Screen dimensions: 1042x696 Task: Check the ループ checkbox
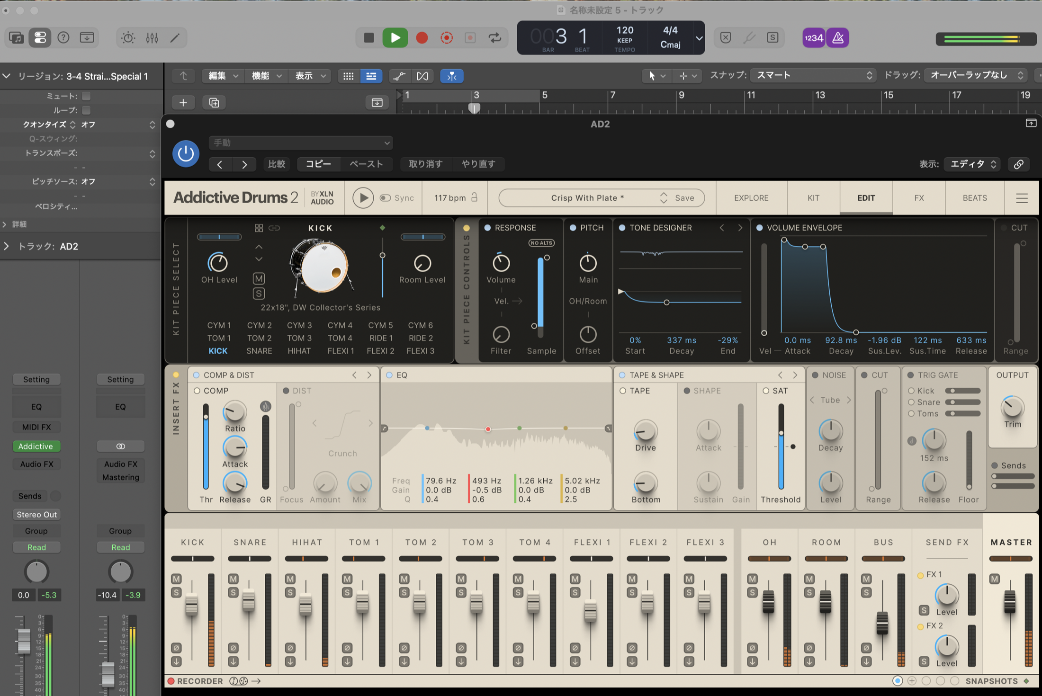pyautogui.click(x=86, y=110)
